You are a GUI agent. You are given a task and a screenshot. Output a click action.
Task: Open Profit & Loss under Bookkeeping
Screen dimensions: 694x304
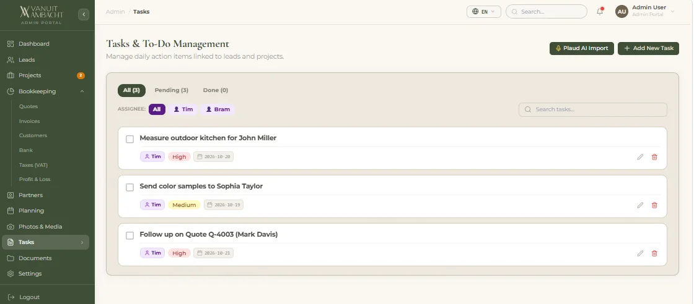35,179
